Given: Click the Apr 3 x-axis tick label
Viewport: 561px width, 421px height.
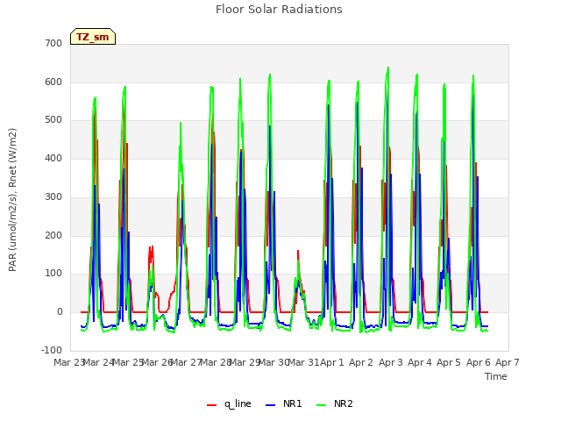Looking at the screenshot, I should pos(390,362).
